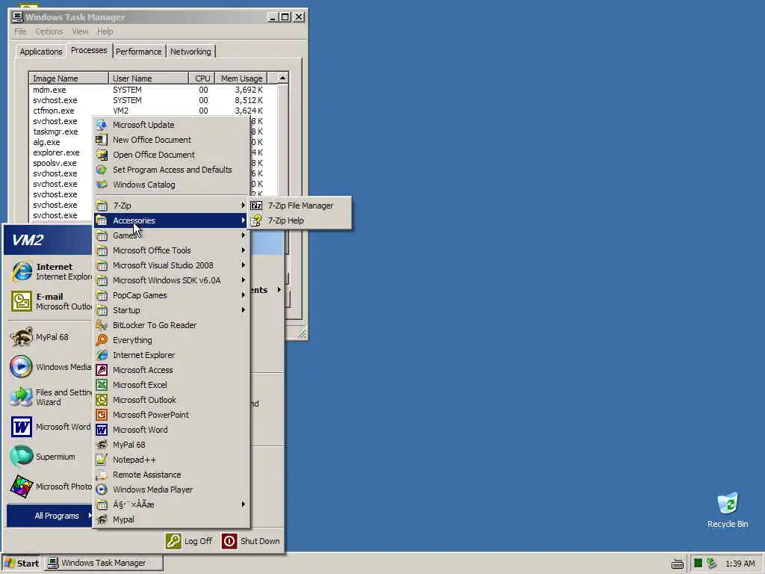
Task: Sort processes by Image Name column
Action: 69,78
